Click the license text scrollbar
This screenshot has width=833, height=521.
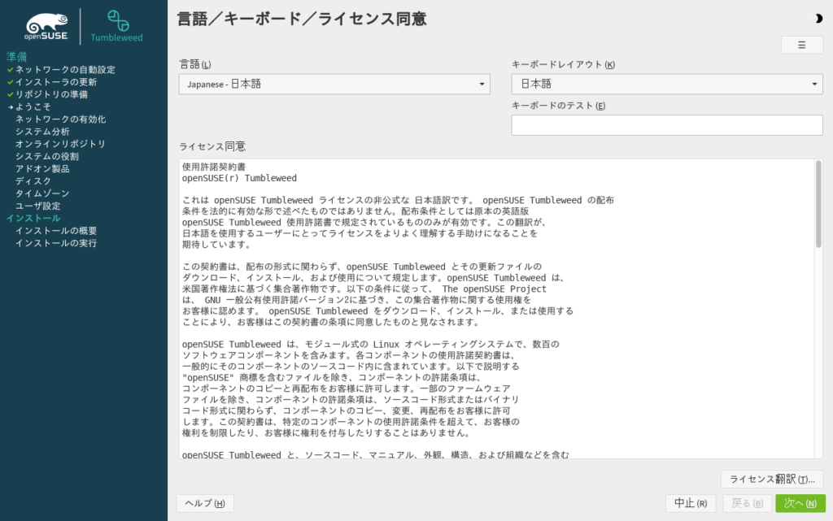(818, 205)
